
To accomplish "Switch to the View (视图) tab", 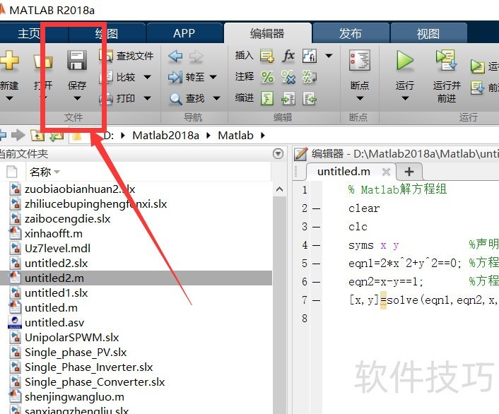I will pyautogui.click(x=428, y=33).
